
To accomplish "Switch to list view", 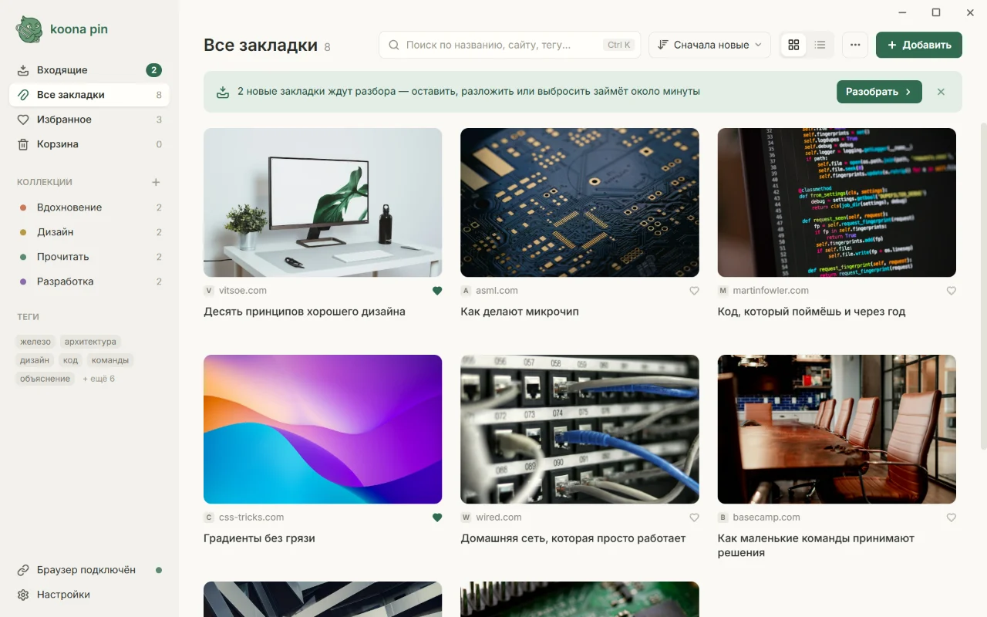I will pyautogui.click(x=820, y=45).
